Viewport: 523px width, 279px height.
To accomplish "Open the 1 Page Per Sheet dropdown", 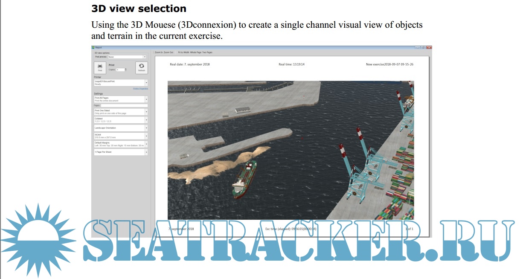I will click(146, 152).
